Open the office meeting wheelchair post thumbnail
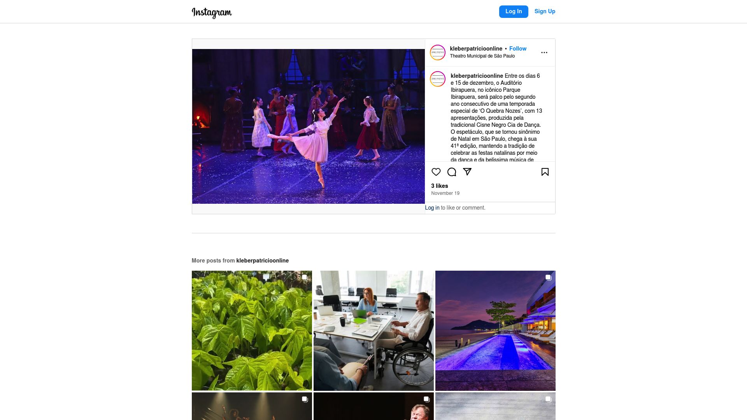Screen dimensions: 747x420 click(x=373, y=331)
